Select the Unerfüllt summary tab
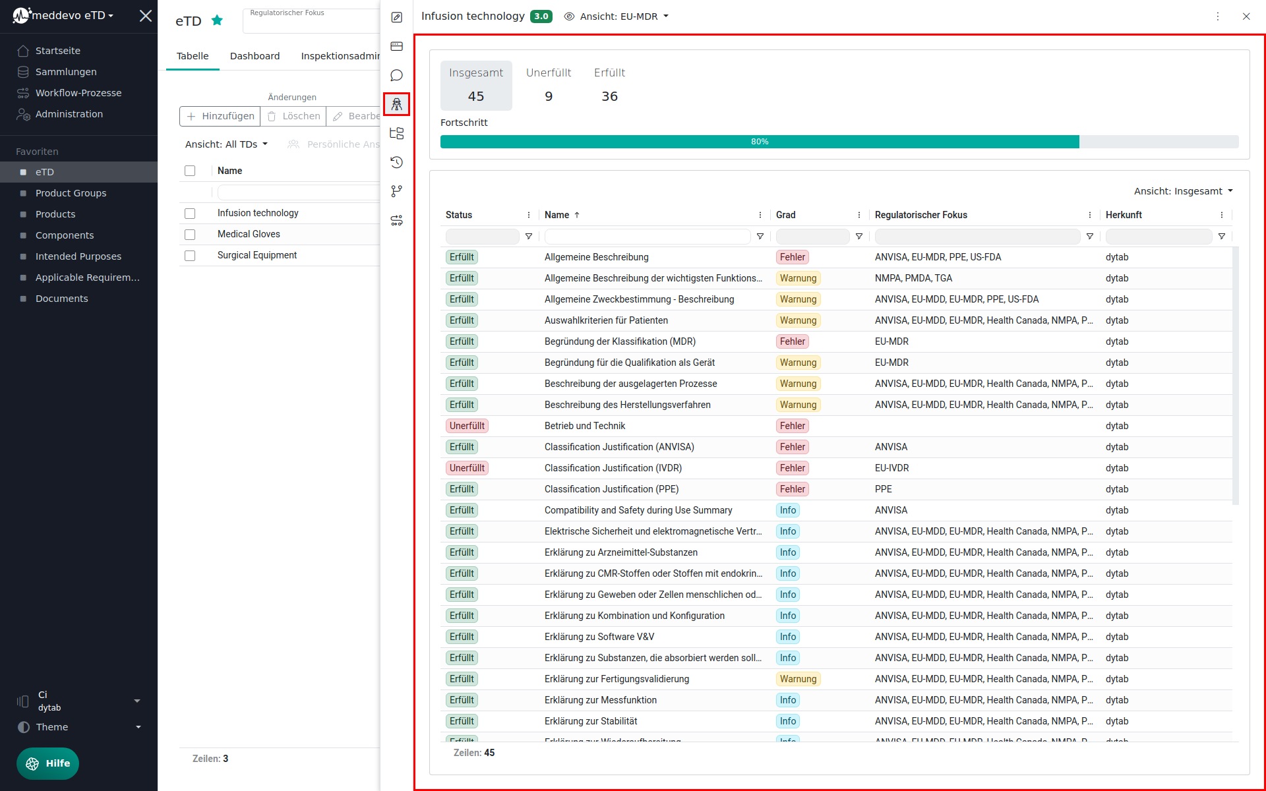 pyautogui.click(x=549, y=85)
